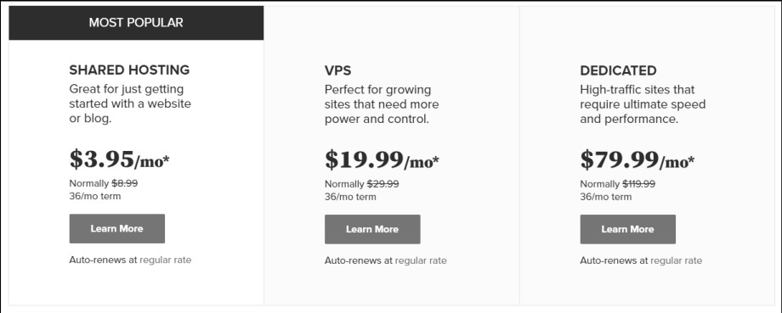Select the $79.99/mo price
The height and width of the screenshot is (313, 782).
(637, 159)
